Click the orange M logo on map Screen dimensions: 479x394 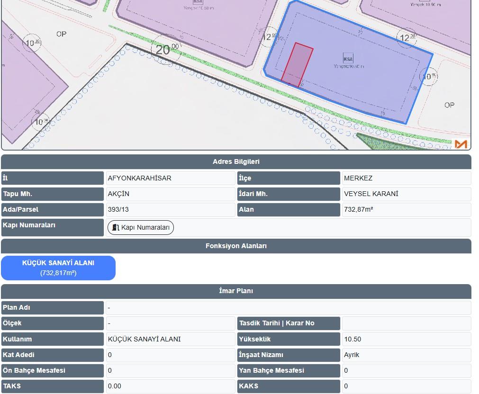click(x=461, y=144)
